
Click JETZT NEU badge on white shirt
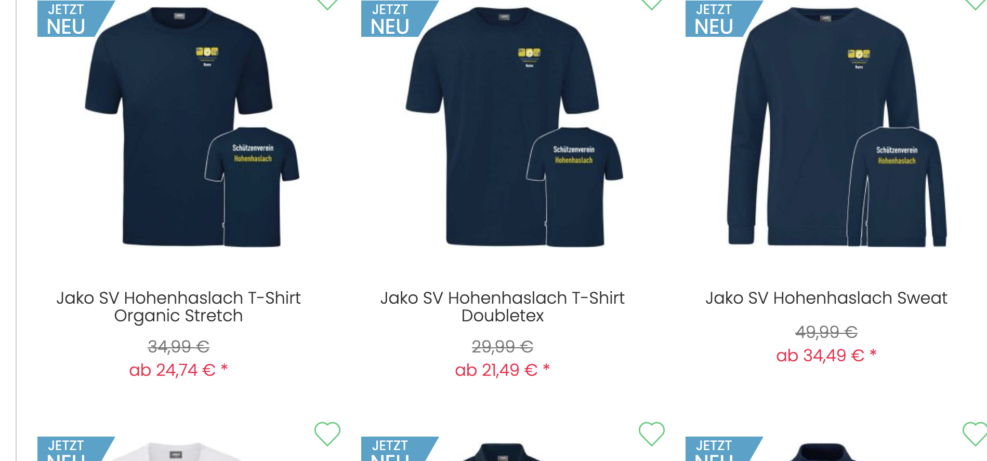click(x=76, y=449)
